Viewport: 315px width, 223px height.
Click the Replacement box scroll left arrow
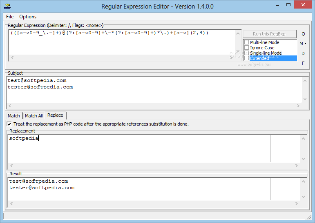[11, 166]
